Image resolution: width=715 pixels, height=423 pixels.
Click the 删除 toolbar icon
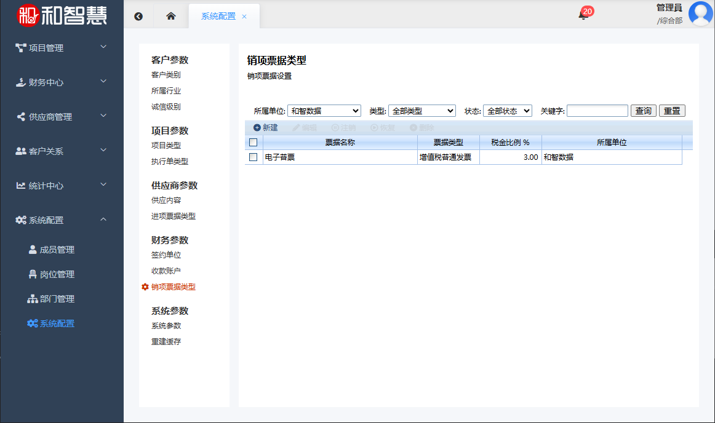(413, 128)
